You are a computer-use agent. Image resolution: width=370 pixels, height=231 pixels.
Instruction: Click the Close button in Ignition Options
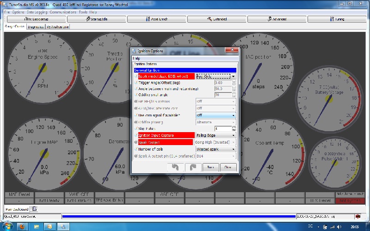(x=228, y=167)
